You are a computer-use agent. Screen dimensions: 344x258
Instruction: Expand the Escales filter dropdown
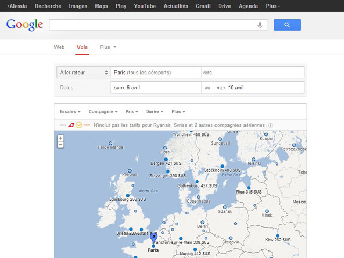pos(70,112)
